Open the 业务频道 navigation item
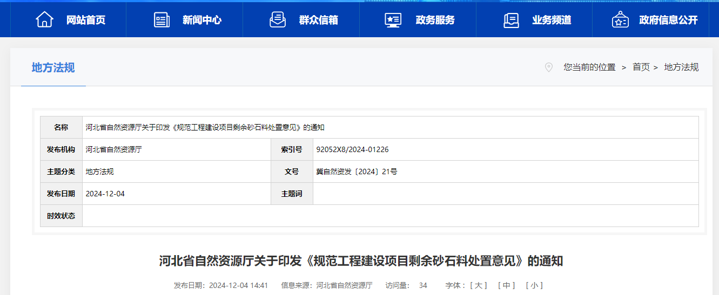 pos(552,20)
